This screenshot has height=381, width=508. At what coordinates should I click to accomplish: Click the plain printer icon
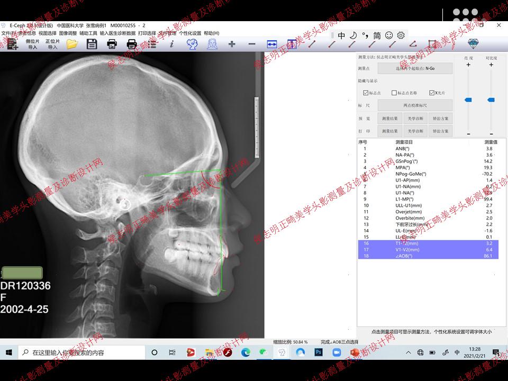pyautogui.click(x=132, y=44)
